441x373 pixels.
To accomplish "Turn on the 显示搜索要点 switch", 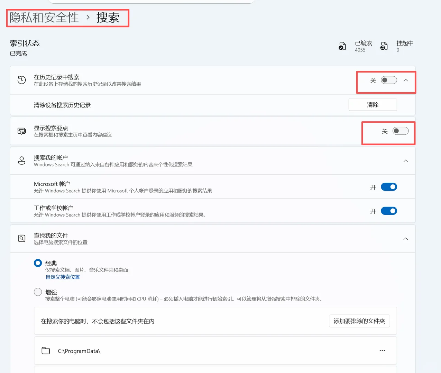I will (401, 131).
